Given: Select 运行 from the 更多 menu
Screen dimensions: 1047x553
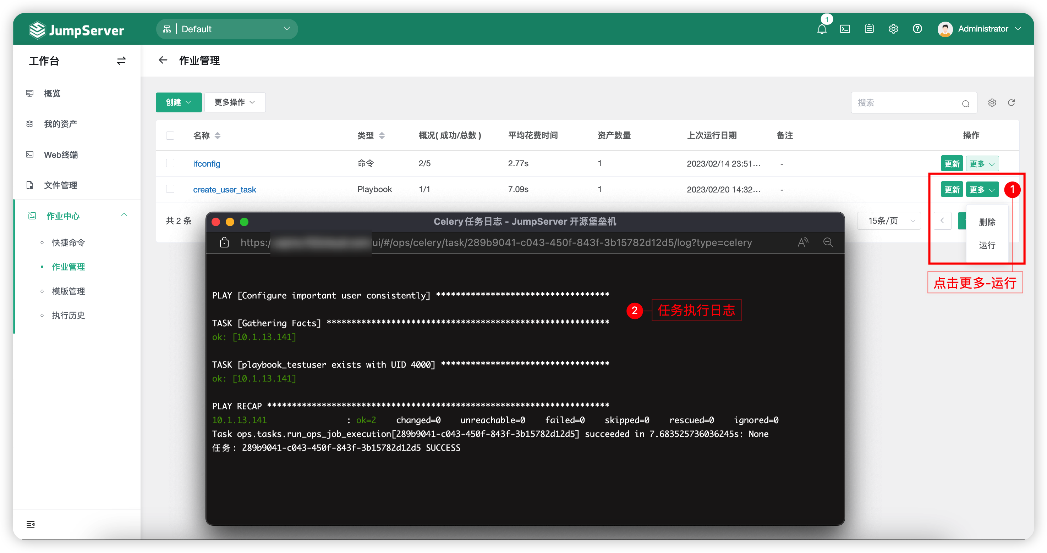Looking at the screenshot, I should (987, 245).
